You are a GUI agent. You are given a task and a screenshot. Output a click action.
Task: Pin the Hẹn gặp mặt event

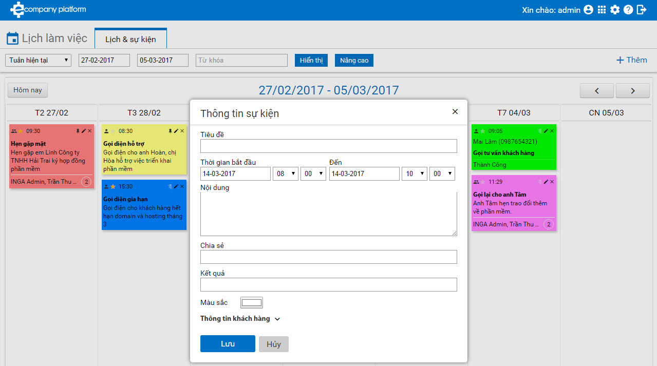(x=78, y=131)
